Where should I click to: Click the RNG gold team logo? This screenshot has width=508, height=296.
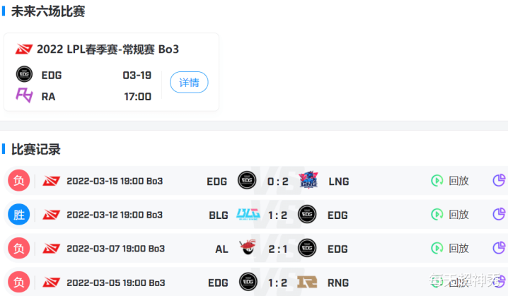coord(307,282)
